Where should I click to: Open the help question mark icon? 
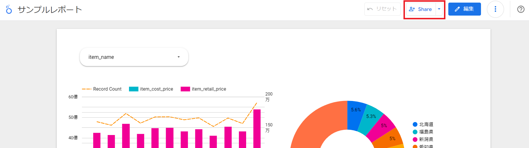click(521, 9)
